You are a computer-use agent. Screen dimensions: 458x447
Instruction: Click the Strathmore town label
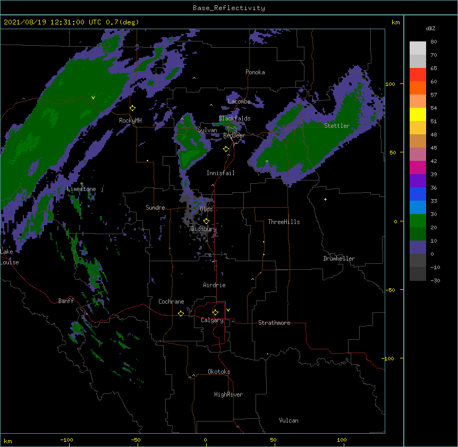(274, 323)
